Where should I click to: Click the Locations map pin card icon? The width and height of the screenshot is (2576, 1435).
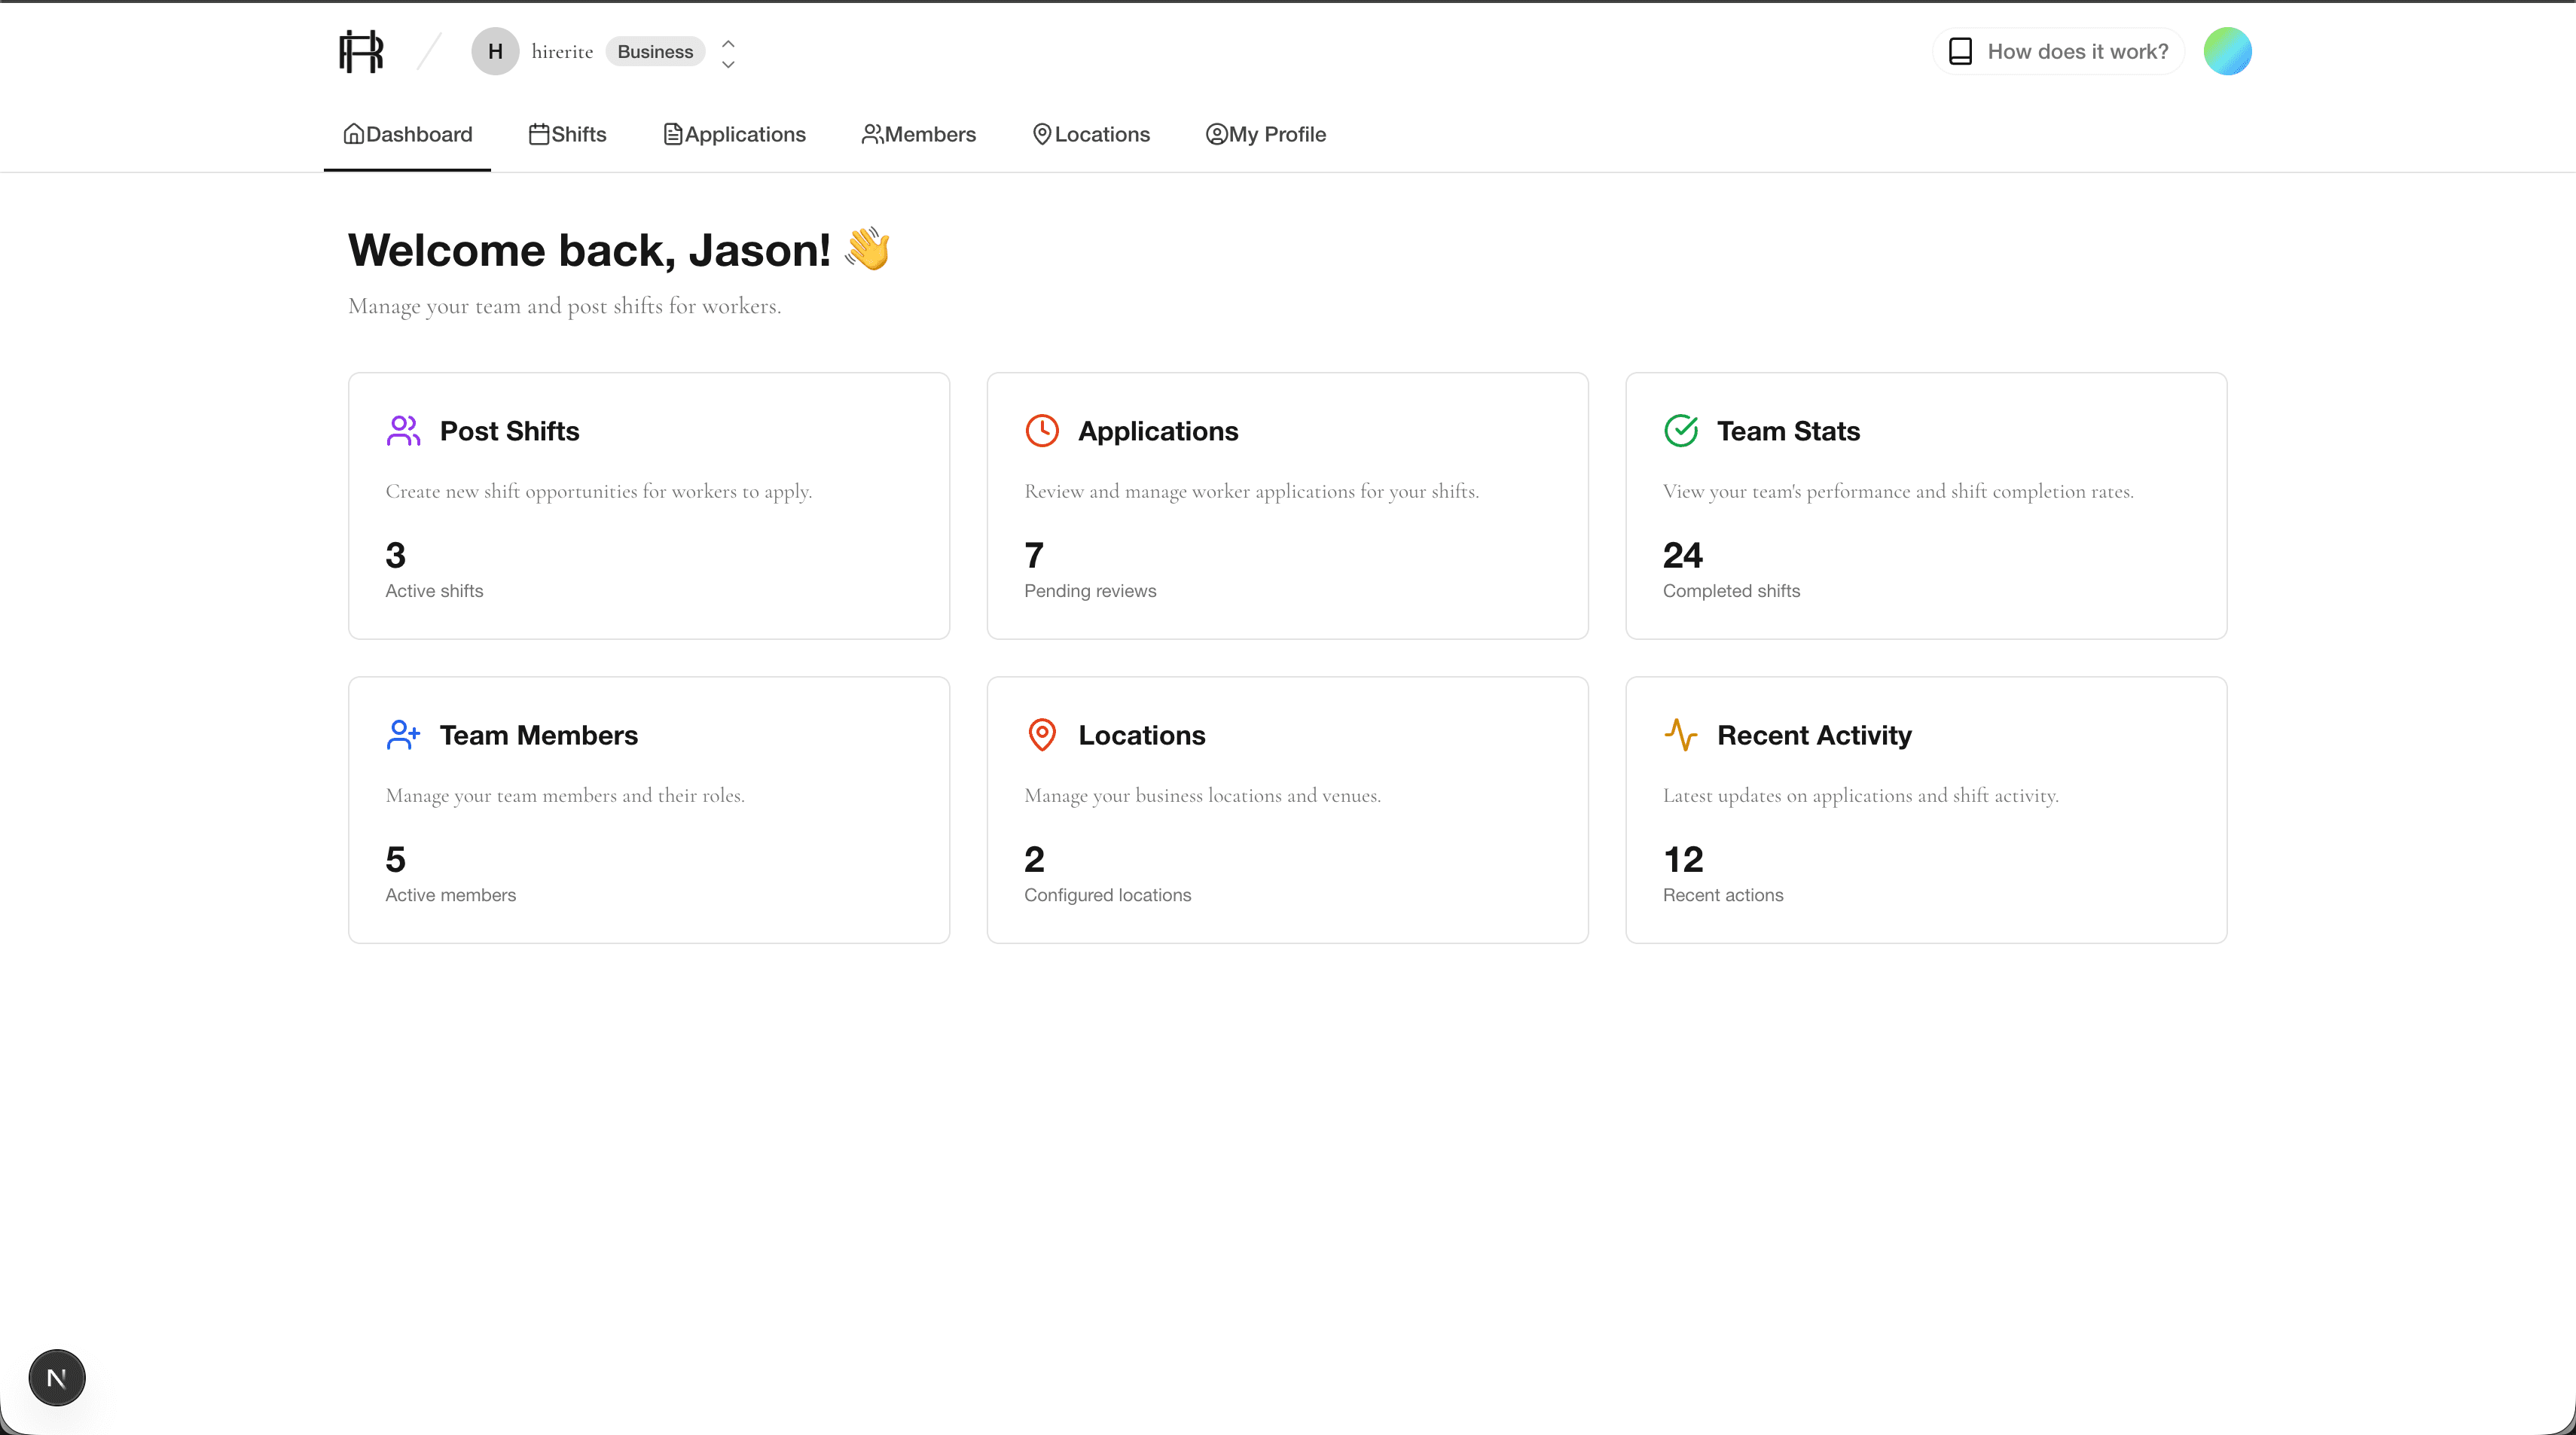tap(1041, 735)
